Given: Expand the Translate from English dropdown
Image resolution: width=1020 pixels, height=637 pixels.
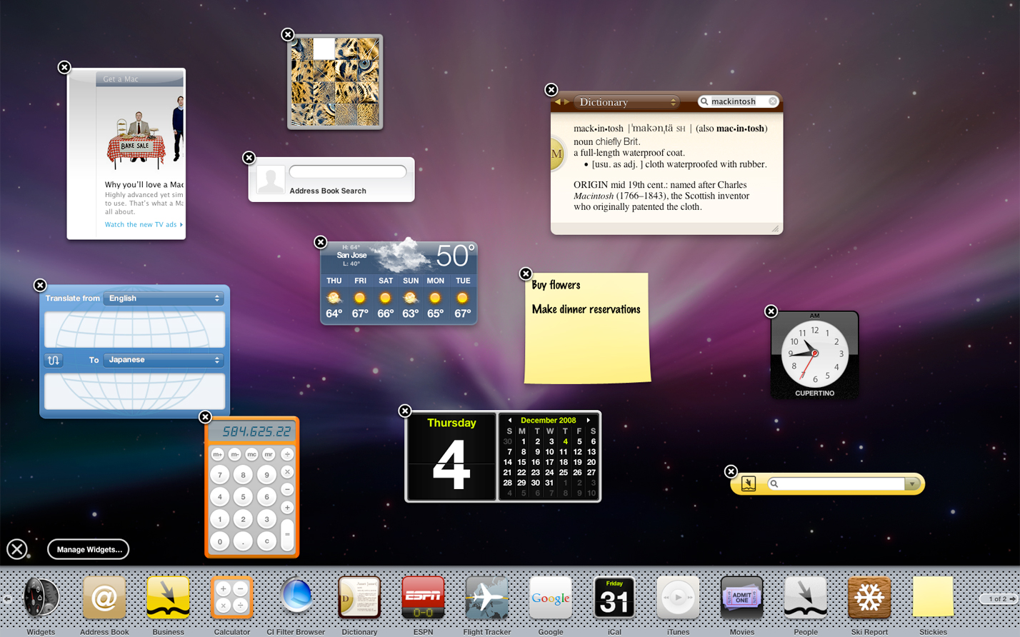Looking at the screenshot, I should tap(164, 299).
